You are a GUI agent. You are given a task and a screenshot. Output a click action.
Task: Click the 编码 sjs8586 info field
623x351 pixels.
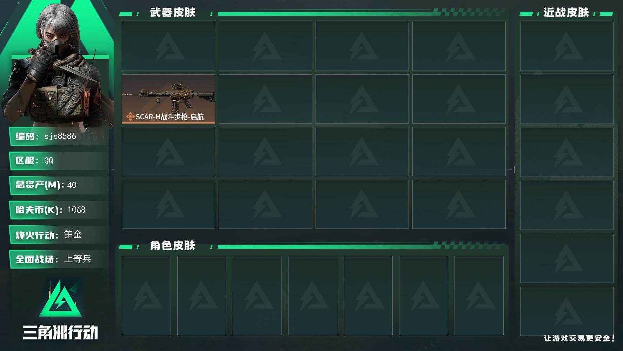tap(59, 136)
